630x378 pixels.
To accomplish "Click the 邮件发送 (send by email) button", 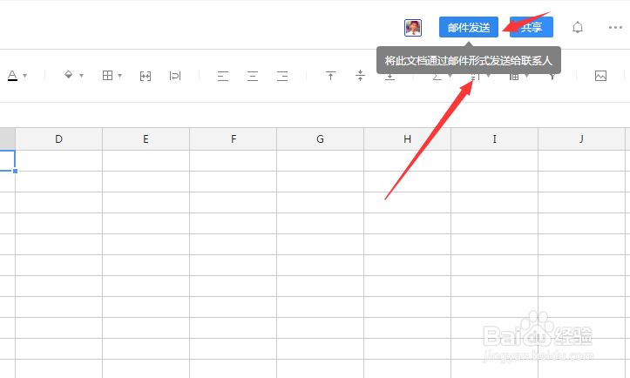I will coord(469,28).
